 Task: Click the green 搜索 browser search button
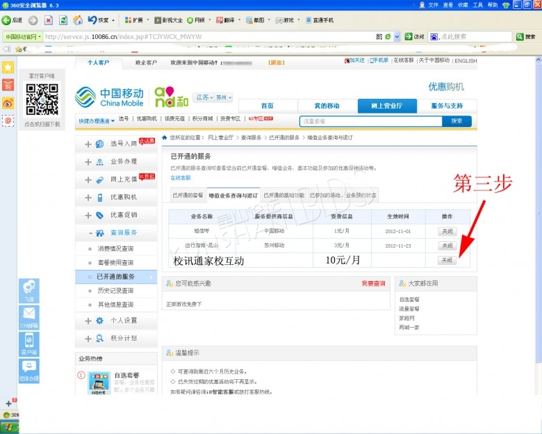526,37
